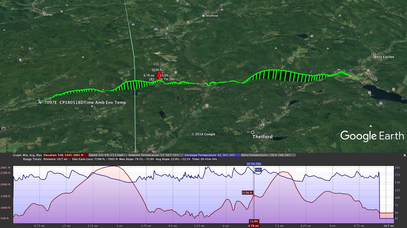
Task: Select the airplane icon at the track end
Action: point(351,76)
